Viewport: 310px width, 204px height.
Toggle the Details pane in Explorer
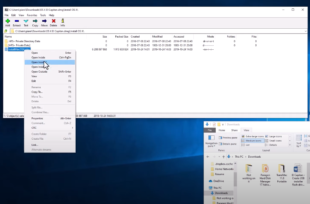click(x=228, y=144)
